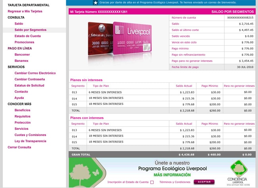View Promociones in the sidebar

pos(24,42)
